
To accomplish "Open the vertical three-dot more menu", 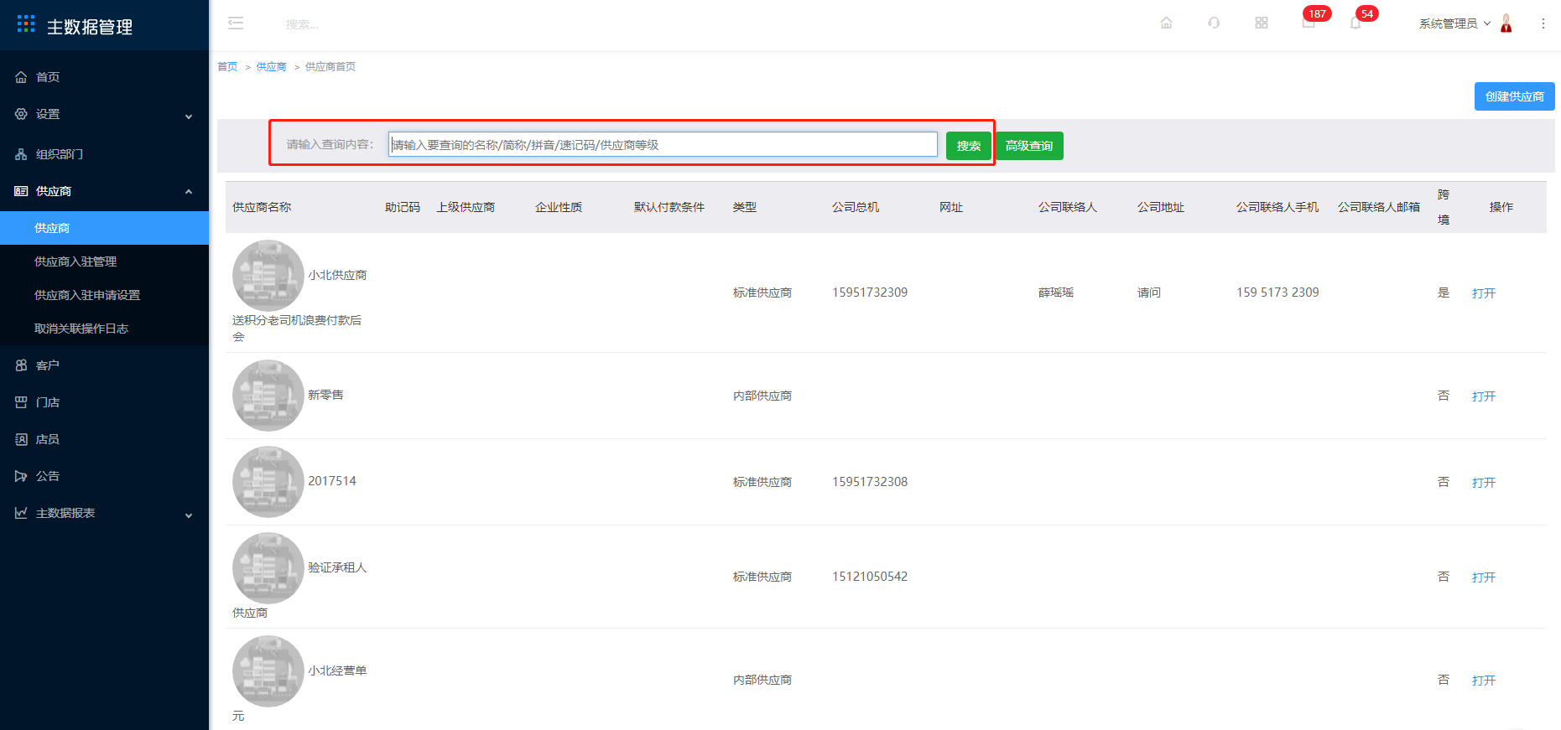I will click(x=1543, y=23).
